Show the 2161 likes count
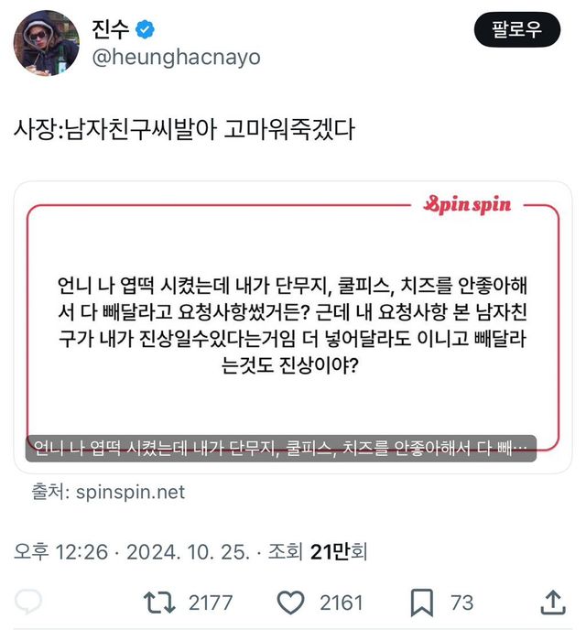The height and width of the screenshot is (630, 586). tap(341, 603)
